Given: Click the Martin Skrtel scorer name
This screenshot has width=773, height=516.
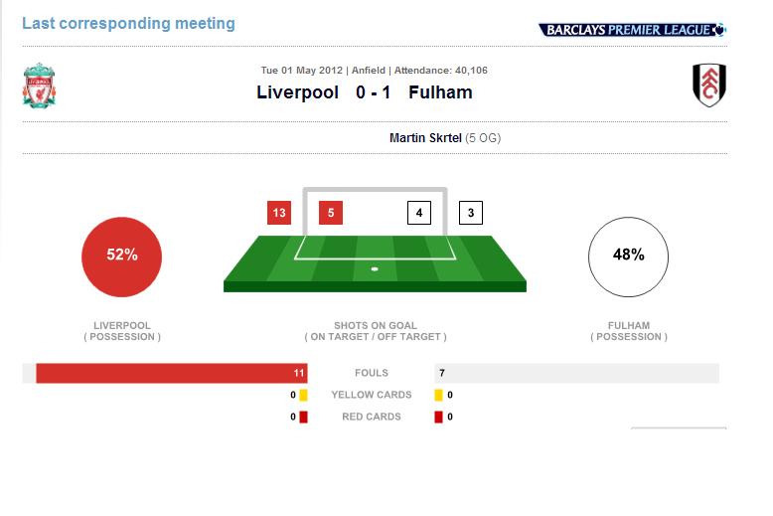Looking at the screenshot, I should tap(425, 137).
